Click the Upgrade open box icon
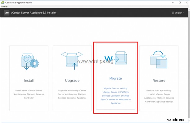Screen dimensions: 190x123 (72, 61)
